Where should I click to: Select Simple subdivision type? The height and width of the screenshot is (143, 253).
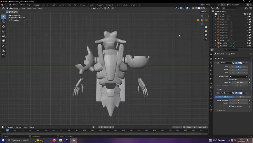[242, 97]
